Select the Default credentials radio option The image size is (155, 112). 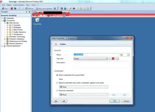57,83
